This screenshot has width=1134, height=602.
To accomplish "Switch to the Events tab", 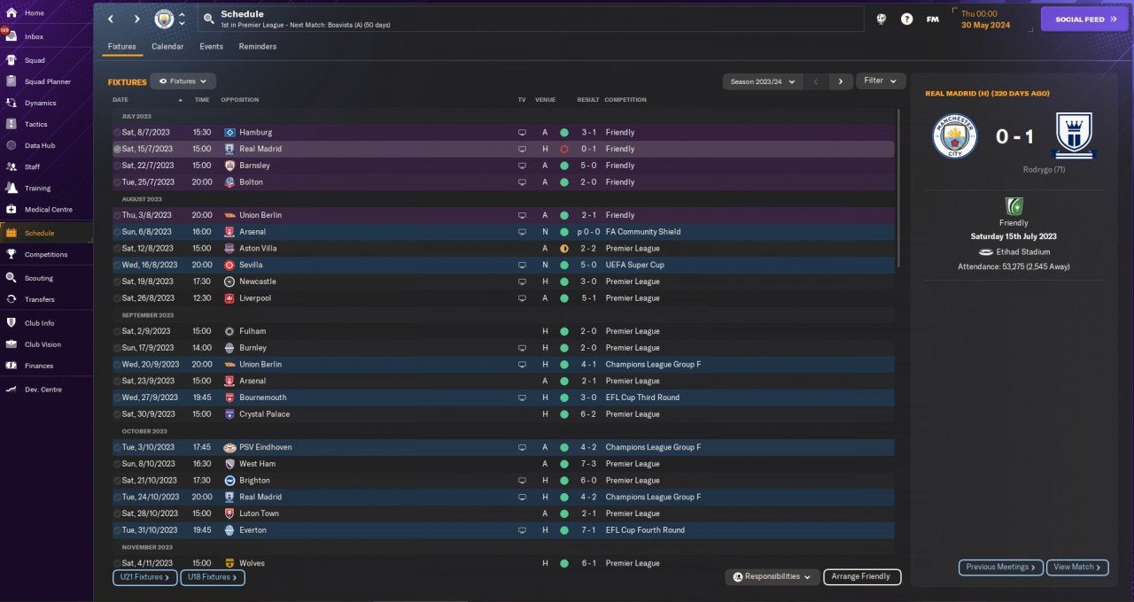I will [211, 46].
